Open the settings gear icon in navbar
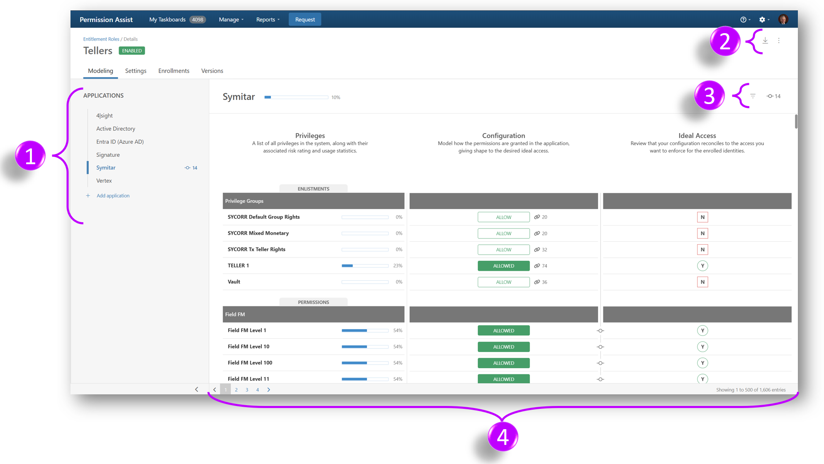Screen dimensions: 824x464 [762, 19]
